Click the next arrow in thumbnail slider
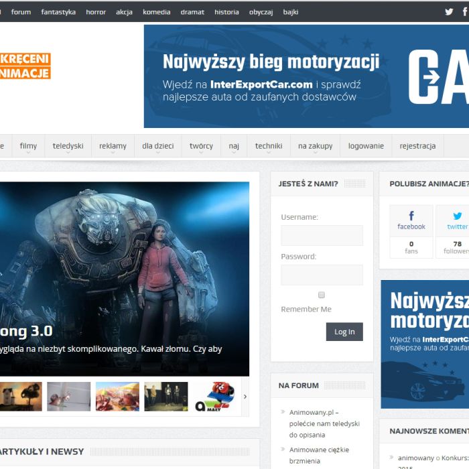Screen dimensions: 469x469 click(x=245, y=397)
